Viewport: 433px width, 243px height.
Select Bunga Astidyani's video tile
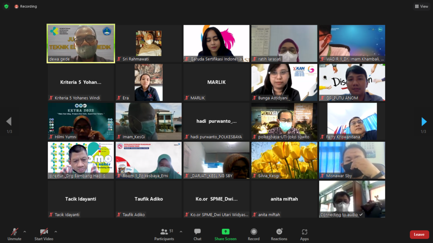pyautogui.click(x=284, y=82)
